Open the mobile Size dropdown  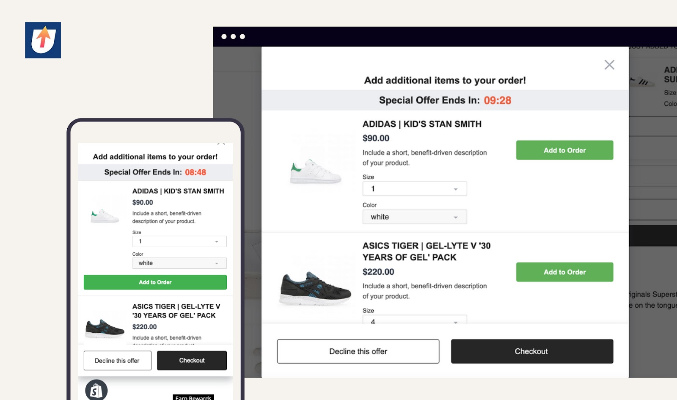pyautogui.click(x=179, y=241)
